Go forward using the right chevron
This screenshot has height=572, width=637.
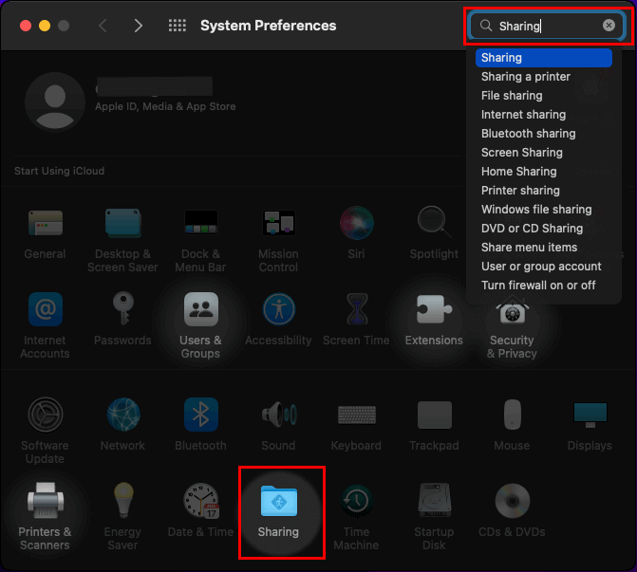tap(139, 26)
